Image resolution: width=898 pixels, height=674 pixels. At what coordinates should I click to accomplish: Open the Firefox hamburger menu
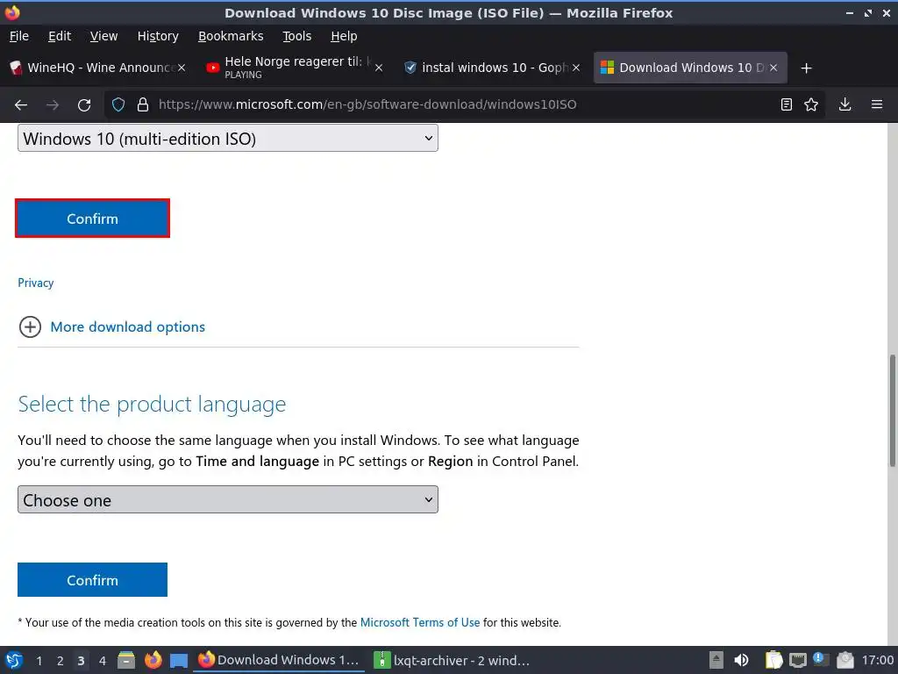[x=877, y=104]
